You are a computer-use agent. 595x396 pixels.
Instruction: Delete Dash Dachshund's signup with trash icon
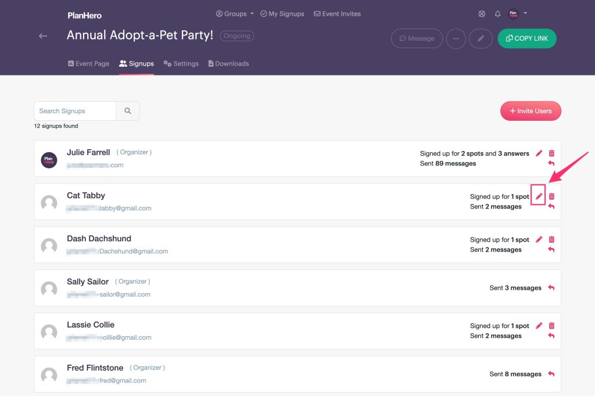[551, 239]
